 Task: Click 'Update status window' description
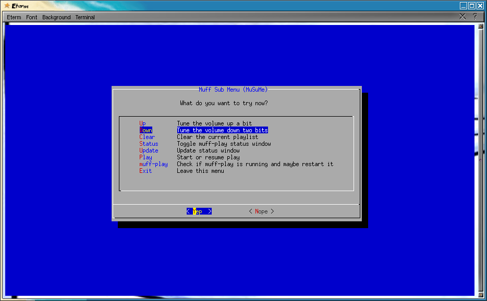click(x=208, y=150)
